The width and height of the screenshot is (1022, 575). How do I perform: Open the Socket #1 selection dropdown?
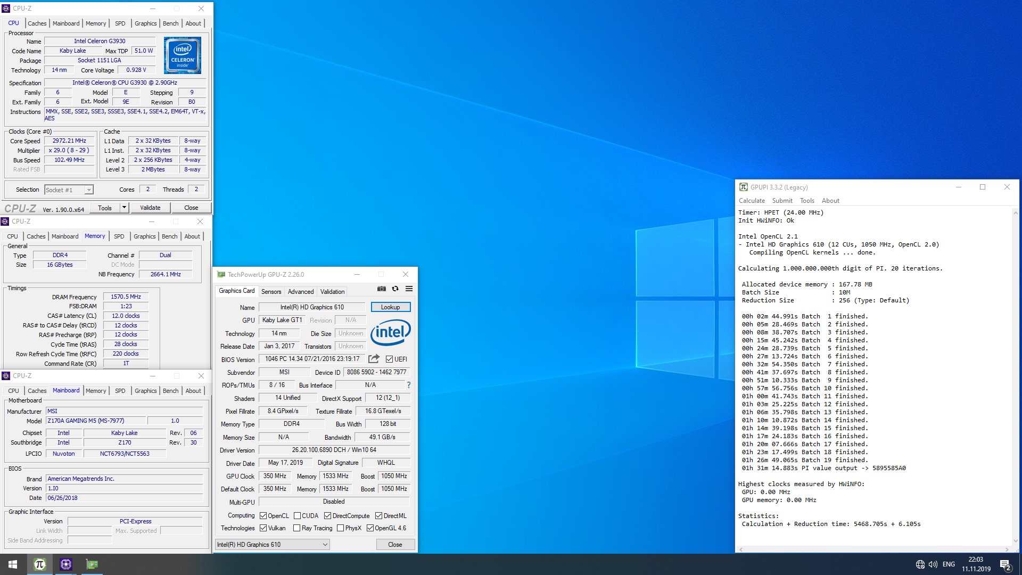click(69, 190)
